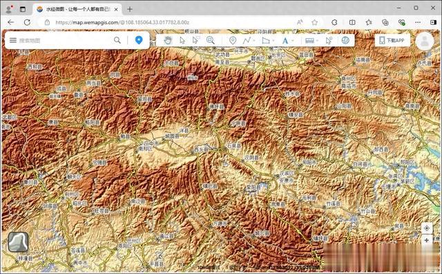Select the text label A tool

(285, 41)
